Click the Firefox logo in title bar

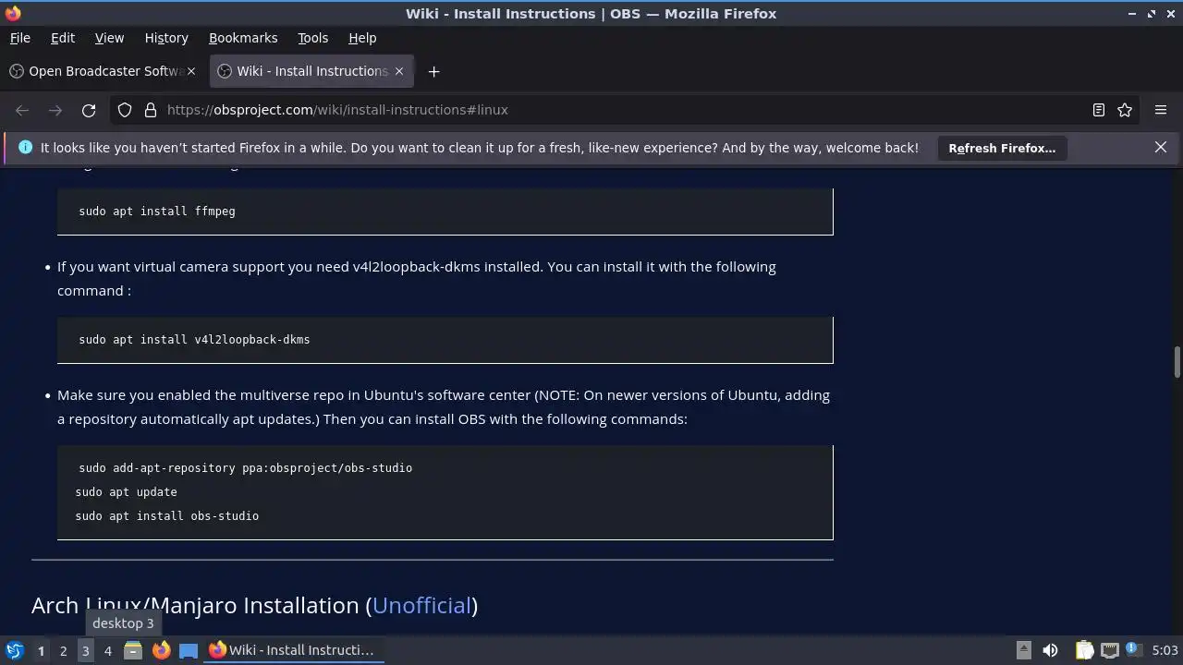point(12,13)
